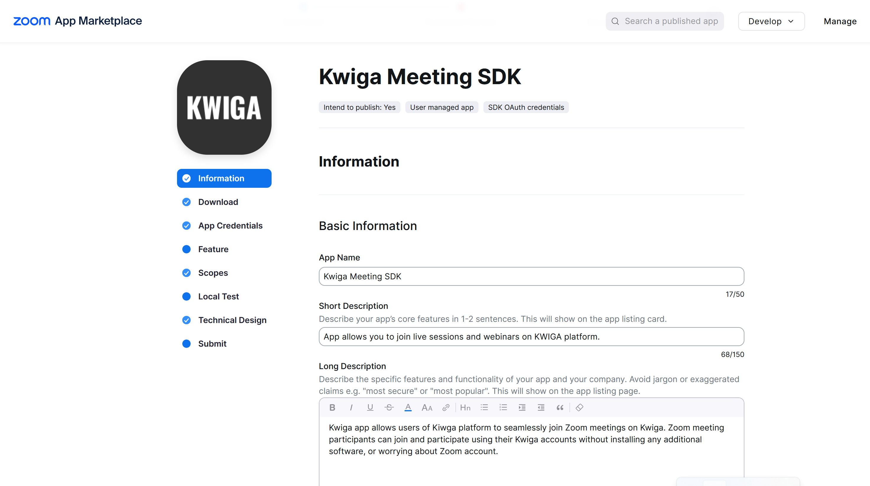
Task: Select the Information section in sidebar
Action: coord(224,178)
